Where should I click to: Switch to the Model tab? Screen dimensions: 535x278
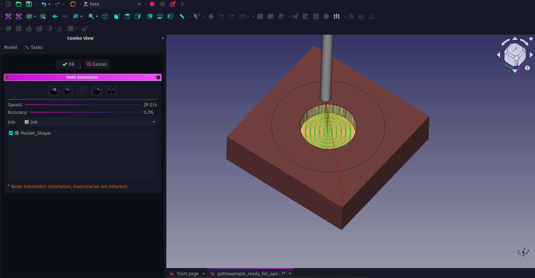click(11, 47)
